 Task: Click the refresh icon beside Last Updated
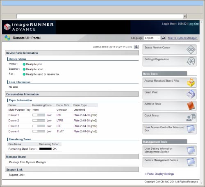pyautogui.click(x=136, y=47)
